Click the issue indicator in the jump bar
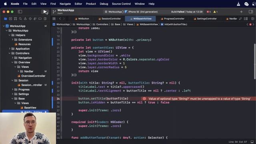The width and height of the screenshot is (256, 144). tap(250, 24)
